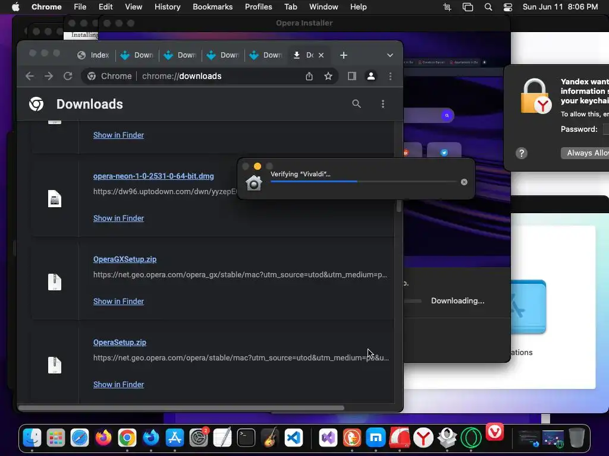Open Spotlight search in the menu bar
Viewport: 609px width, 456px height.
[x=488, y=7]
